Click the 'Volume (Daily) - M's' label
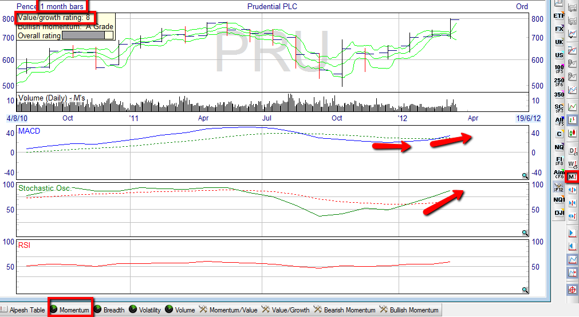 [52, 98]
